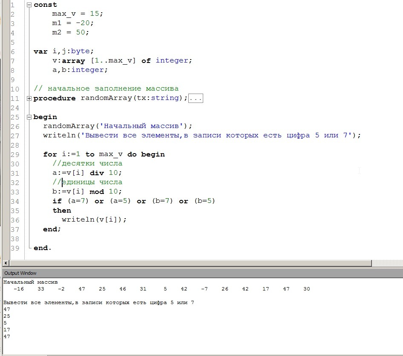Image resolution: width=403 pixels, height=356 pixels.
Task: Click the 'then' keyword
Action: 62,211
